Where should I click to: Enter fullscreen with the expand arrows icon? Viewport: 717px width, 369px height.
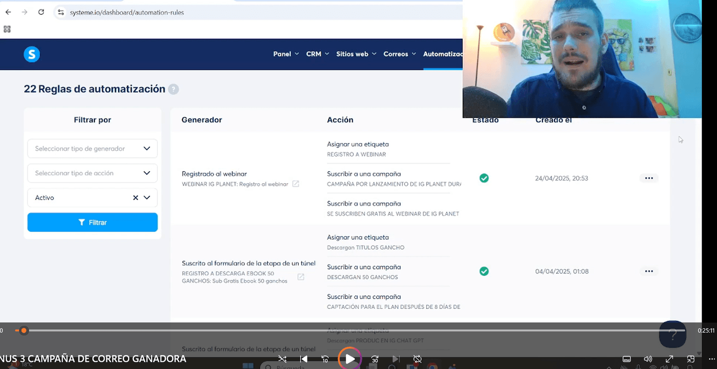tap(669, 359)
